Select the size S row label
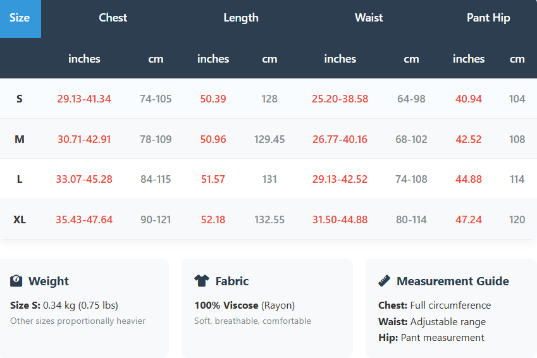 (x=20, y=99)
